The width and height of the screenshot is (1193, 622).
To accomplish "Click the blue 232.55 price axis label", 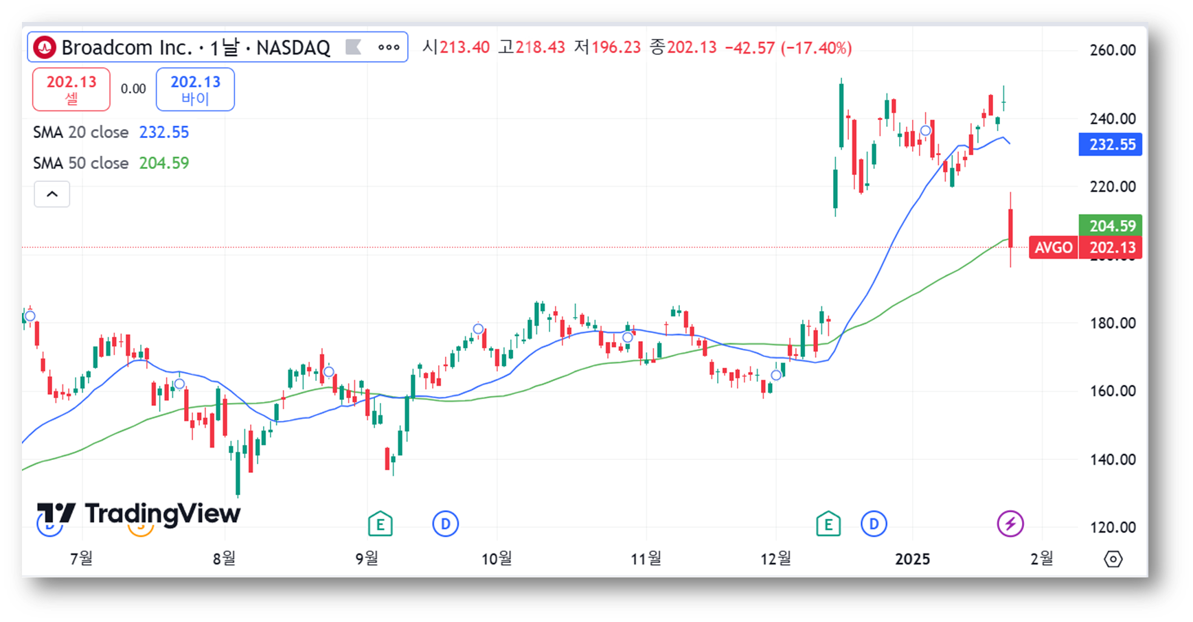I will 1111,144.
